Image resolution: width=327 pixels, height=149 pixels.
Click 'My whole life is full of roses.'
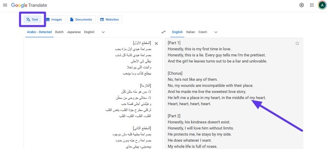click(x=193, y=146)
